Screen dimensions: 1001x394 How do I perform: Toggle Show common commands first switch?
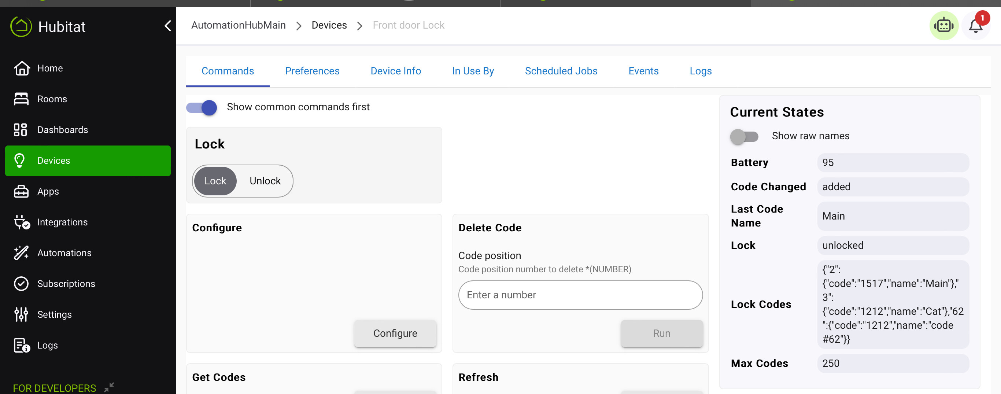[x=202, y=108]
